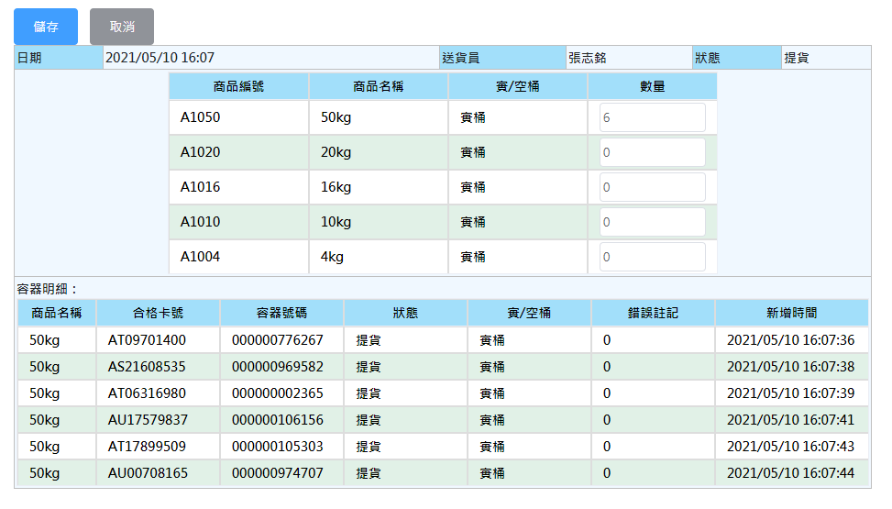Viewport: 892px width, 509px height.
Task: Select row with card number AU00708165
Action: [x=443, y=473]
